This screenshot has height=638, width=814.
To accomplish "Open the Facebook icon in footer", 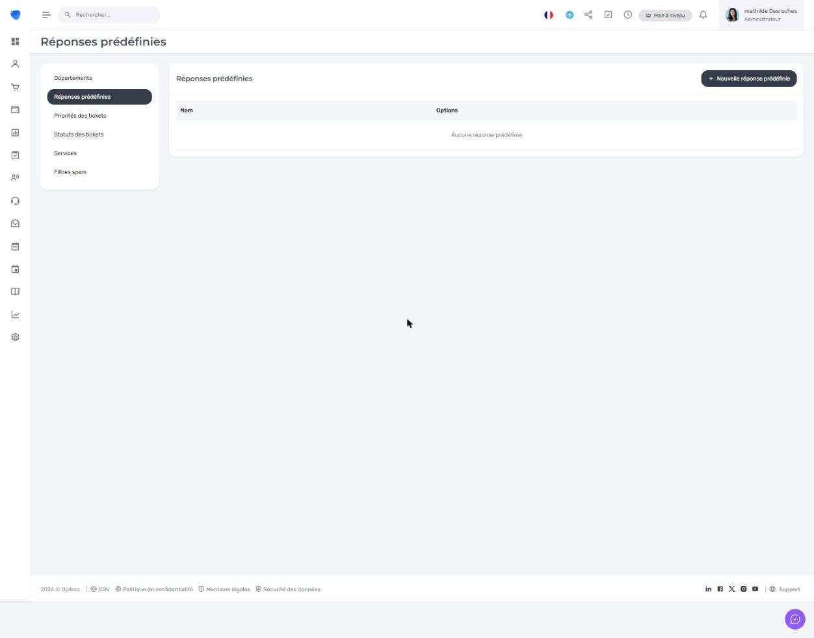I will pyautogui.click(x=720, y=589).
